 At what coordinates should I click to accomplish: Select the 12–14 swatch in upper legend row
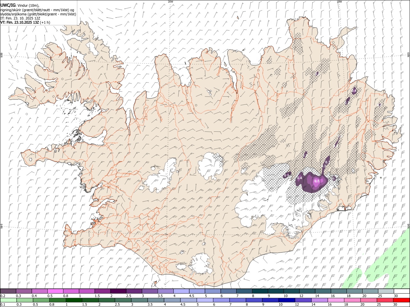click(x=307, y=291)
